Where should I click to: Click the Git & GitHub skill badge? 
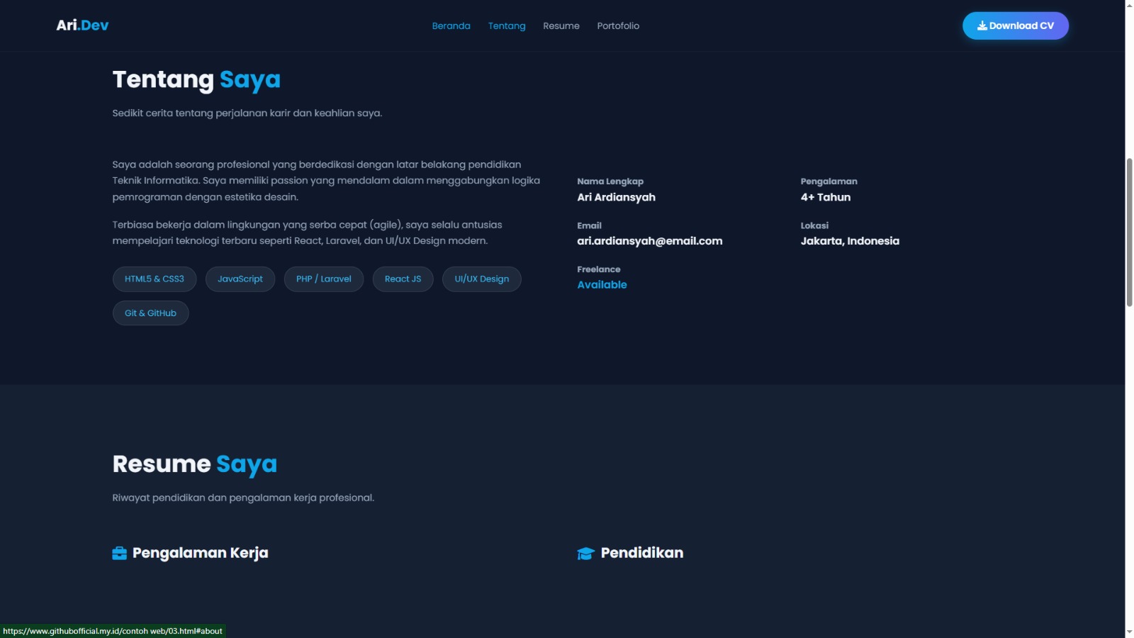150,313
